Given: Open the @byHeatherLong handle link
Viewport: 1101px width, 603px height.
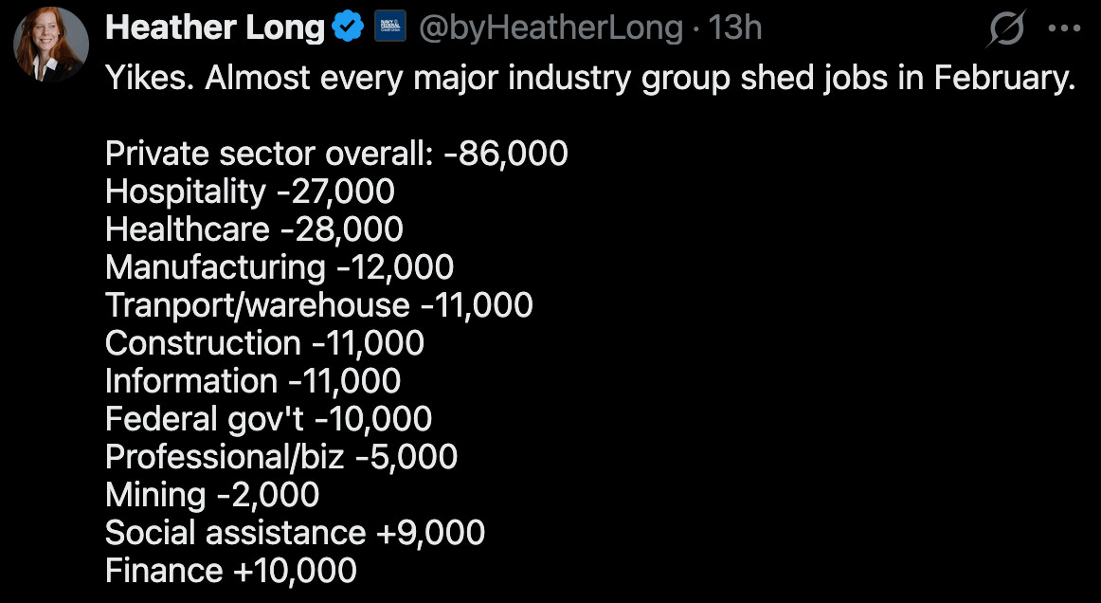Looking at the screenshot, I should coord(550,28).
